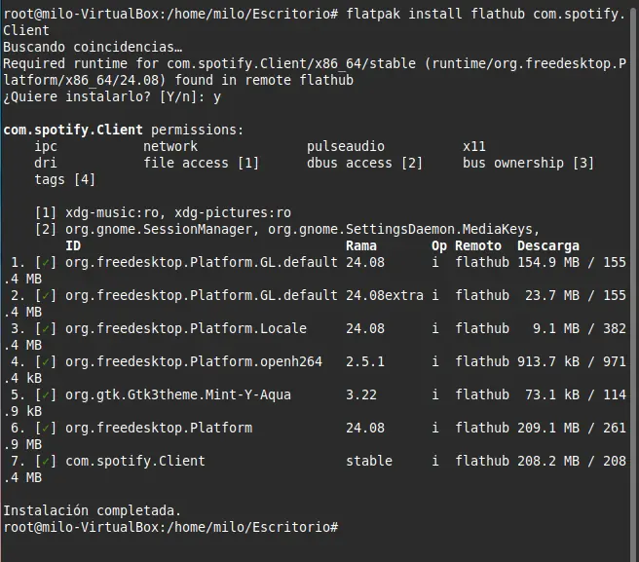Click the checkmark for org.gtk.Gtk3theme.Mint-Y-Aqua
Image resolution: width=639 pixels, height=562 pixels.
pos(46,395)
